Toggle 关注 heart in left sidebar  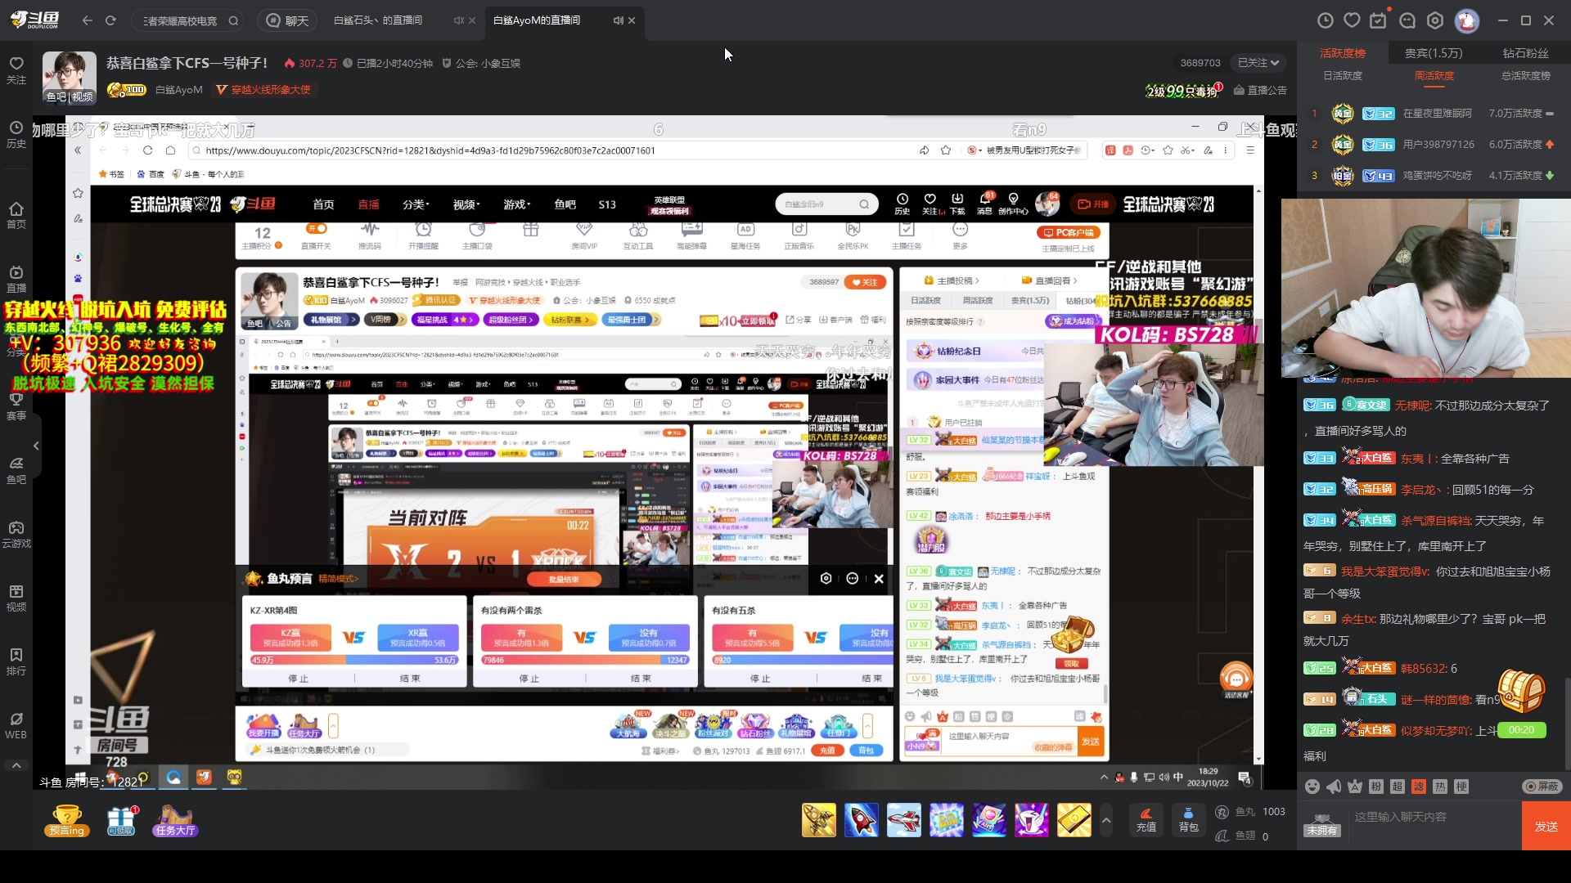(x=16, y=70)
